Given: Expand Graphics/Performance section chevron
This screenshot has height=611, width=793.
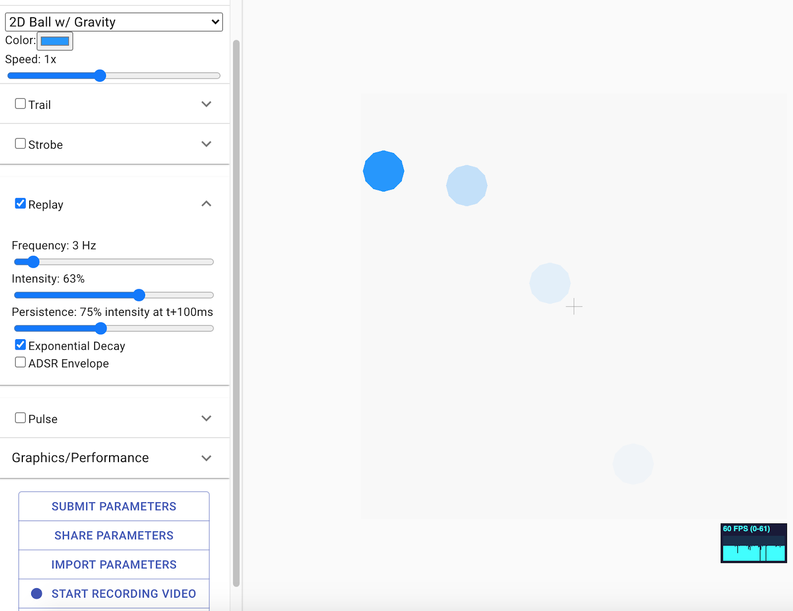Looking at the screenshot, I should (x=207, y=458).
